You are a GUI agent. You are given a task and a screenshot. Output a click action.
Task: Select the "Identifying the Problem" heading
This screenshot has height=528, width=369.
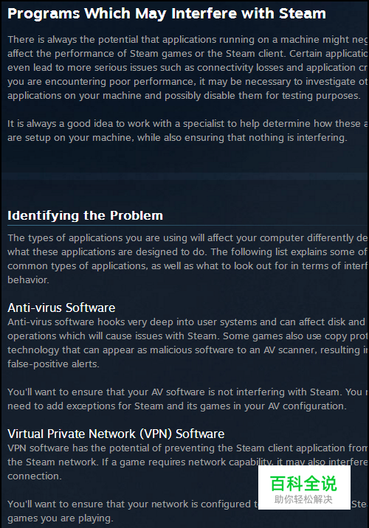coord(86,215)
